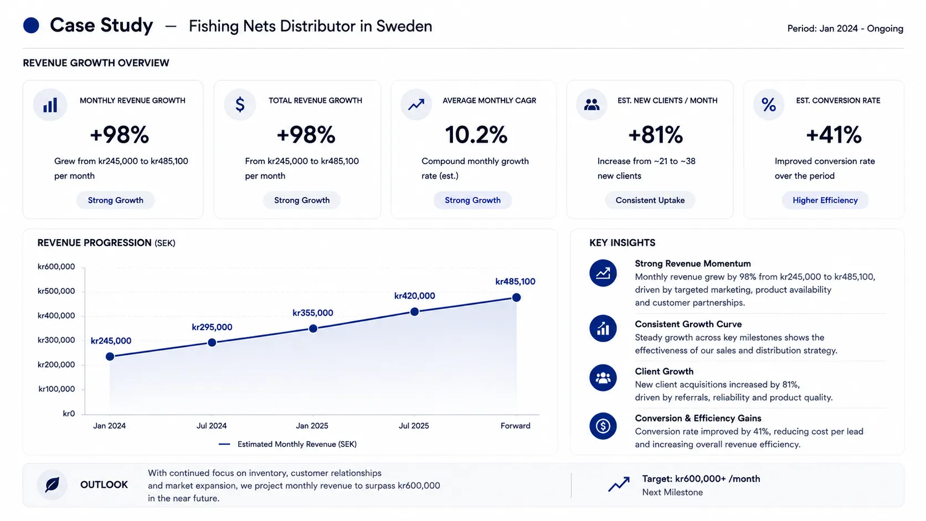This screenshot has height=521, width=926.
Task: Click Strong Growth badge under 10.2% CAGR
Action: (472, 200)
